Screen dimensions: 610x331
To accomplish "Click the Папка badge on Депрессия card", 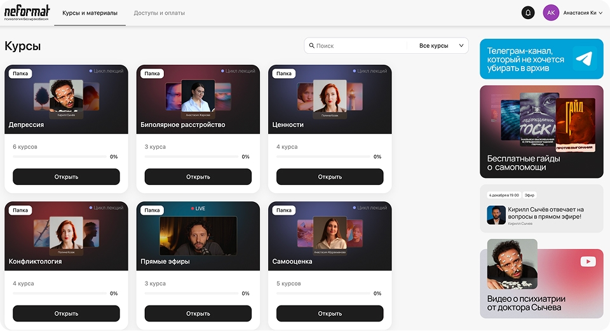I will tap(20, 74).
